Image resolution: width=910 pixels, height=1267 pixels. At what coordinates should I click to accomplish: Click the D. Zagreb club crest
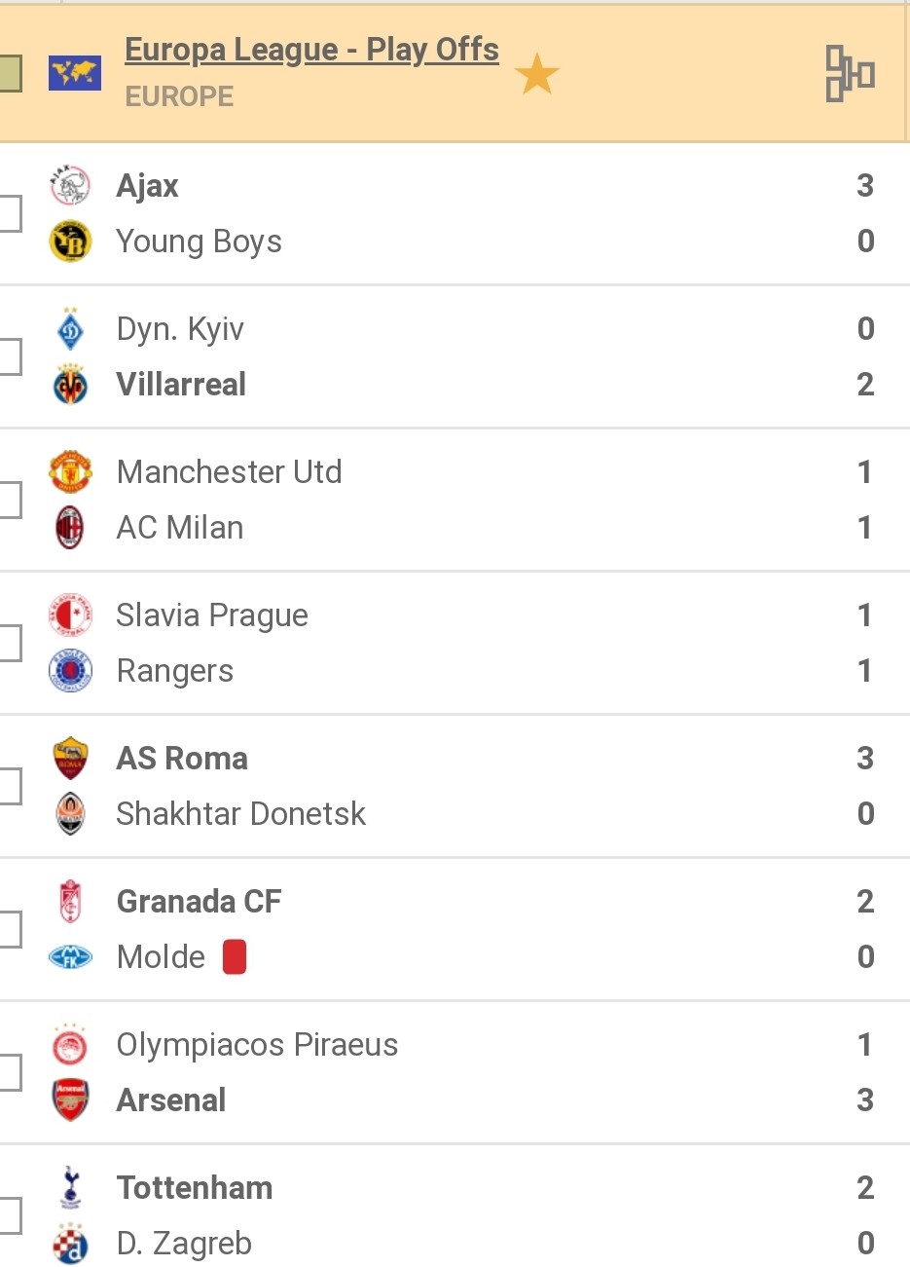70,1244
